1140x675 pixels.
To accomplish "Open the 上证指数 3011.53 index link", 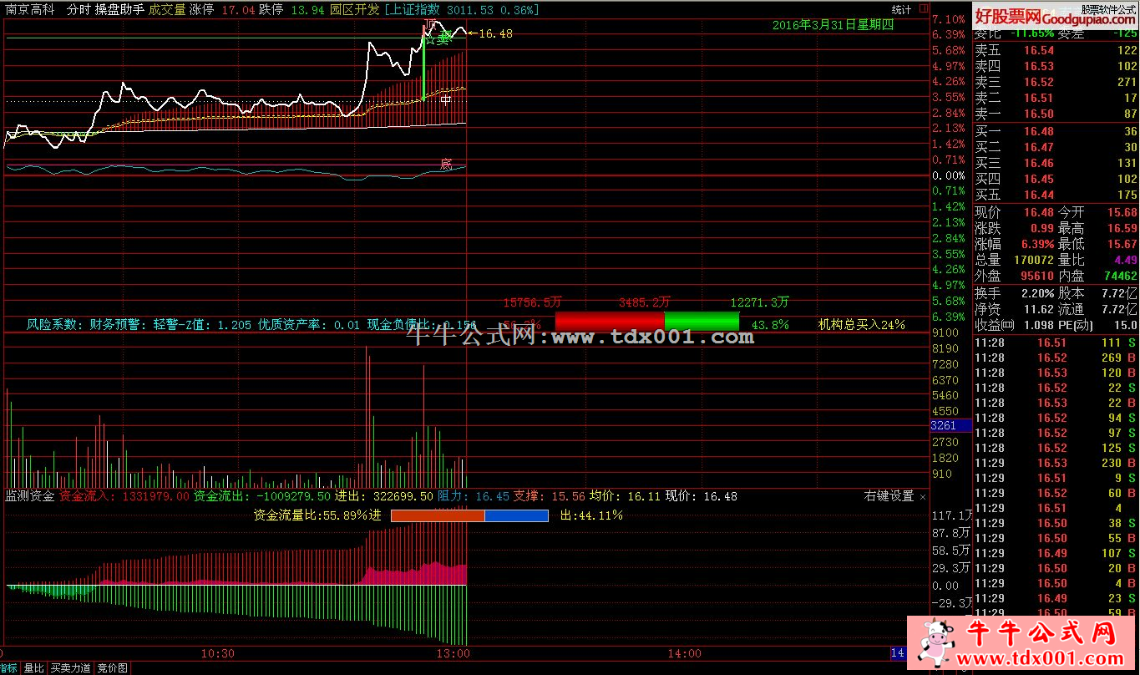I will (x=460, y=9).
